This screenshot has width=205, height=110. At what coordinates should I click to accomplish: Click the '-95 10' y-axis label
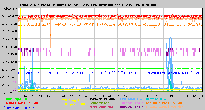(5, 85)
